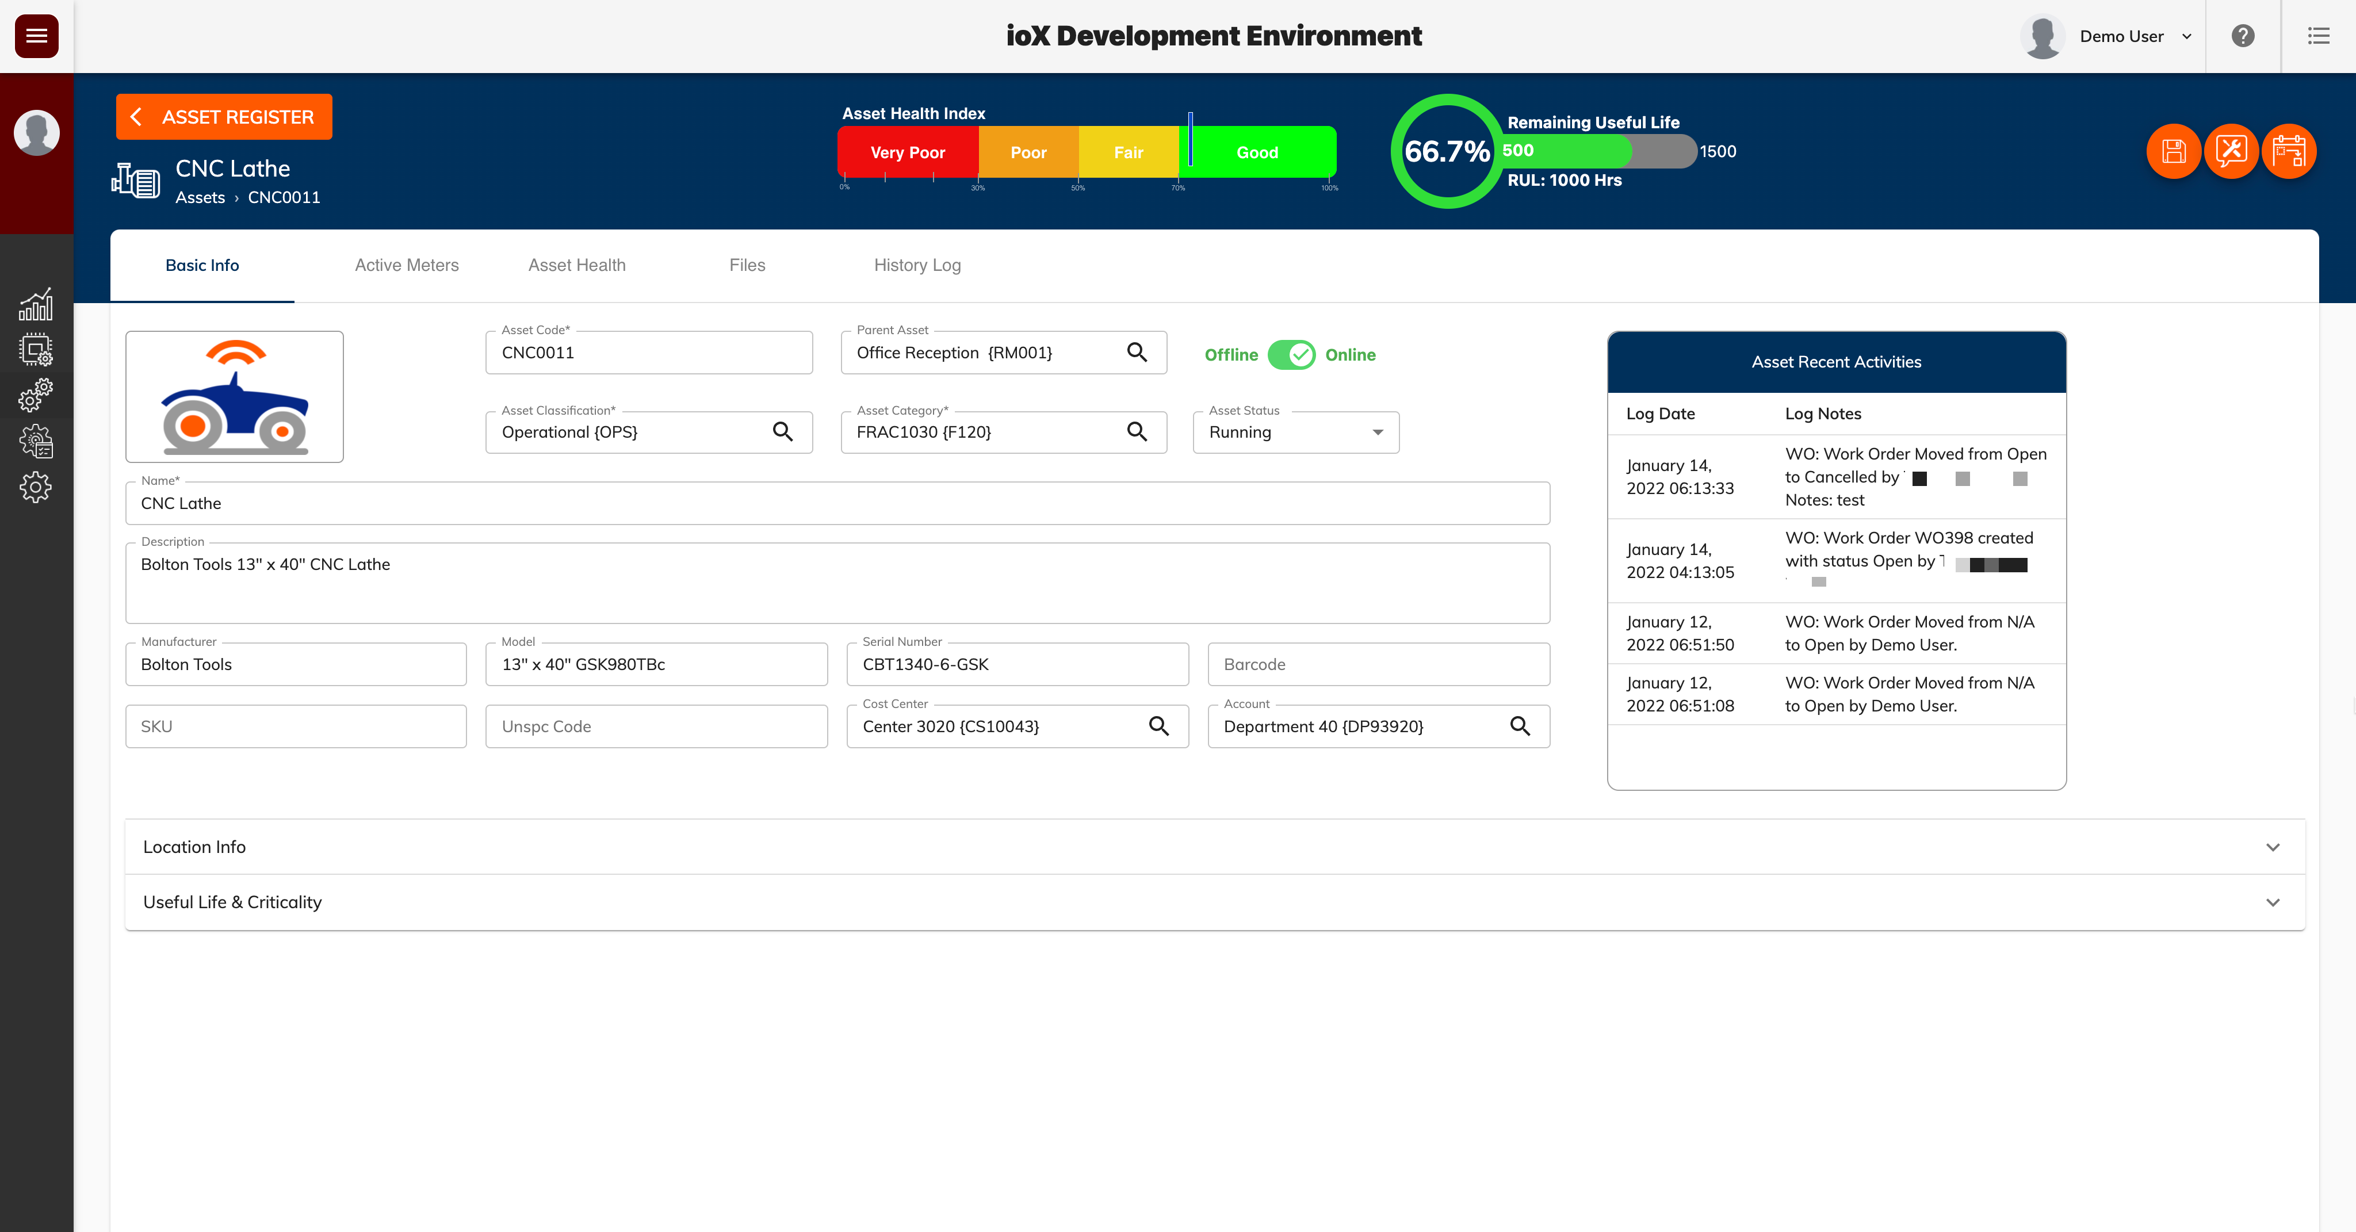Open the maintenance schedule calendar icon
Viewport: 2356px width, 1232px height.
coord(2290,151)
